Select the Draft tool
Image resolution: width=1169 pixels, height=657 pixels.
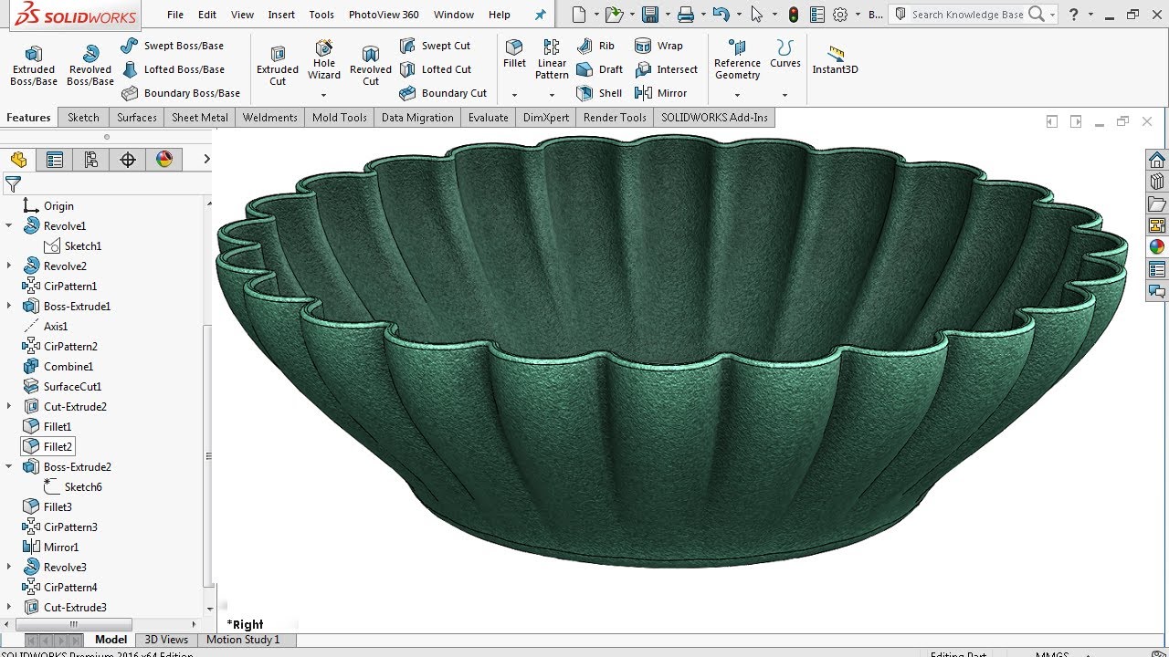click(x=599, y=69)
